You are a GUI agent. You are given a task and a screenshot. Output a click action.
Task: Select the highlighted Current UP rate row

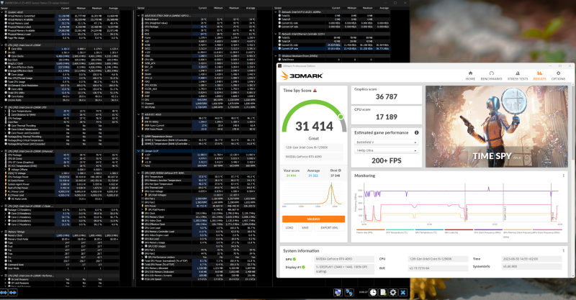point(331,48)
